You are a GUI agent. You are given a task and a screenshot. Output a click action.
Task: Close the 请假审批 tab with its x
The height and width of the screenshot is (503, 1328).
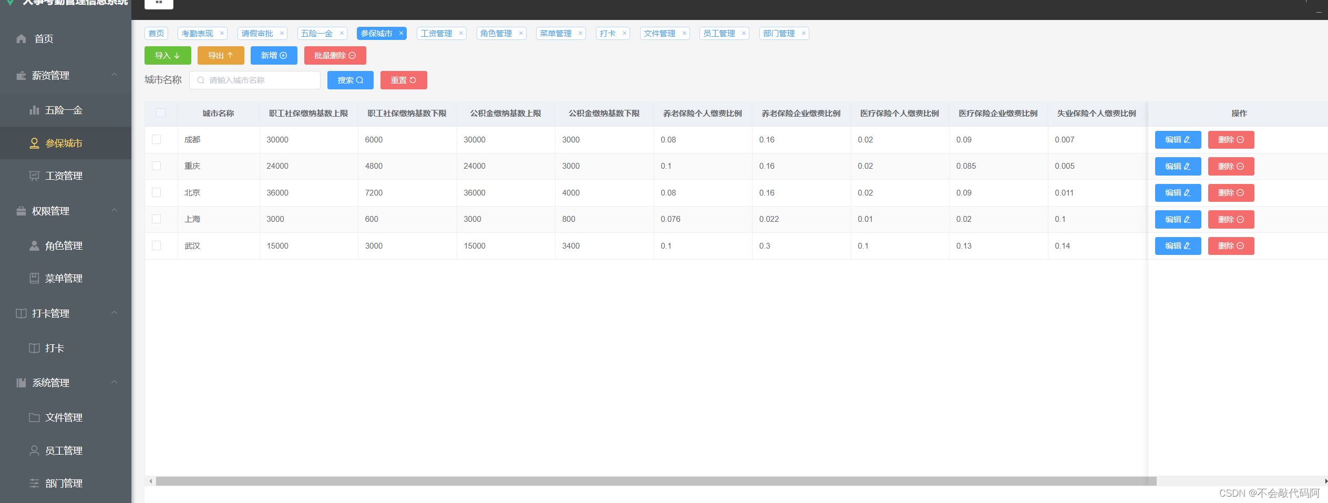click(x=282, y=34)
